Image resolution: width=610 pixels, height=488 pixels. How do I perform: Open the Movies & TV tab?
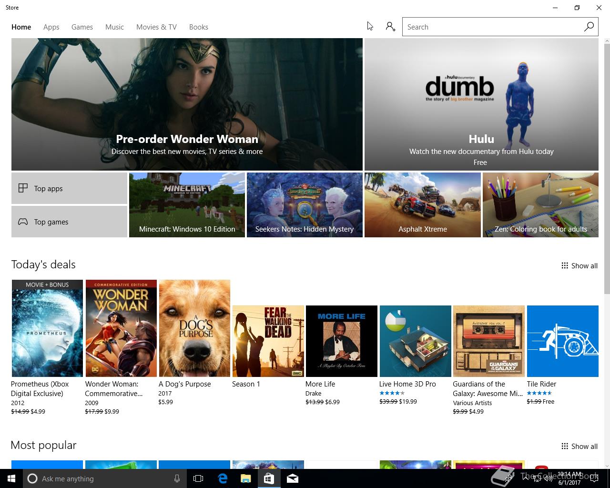156,27
